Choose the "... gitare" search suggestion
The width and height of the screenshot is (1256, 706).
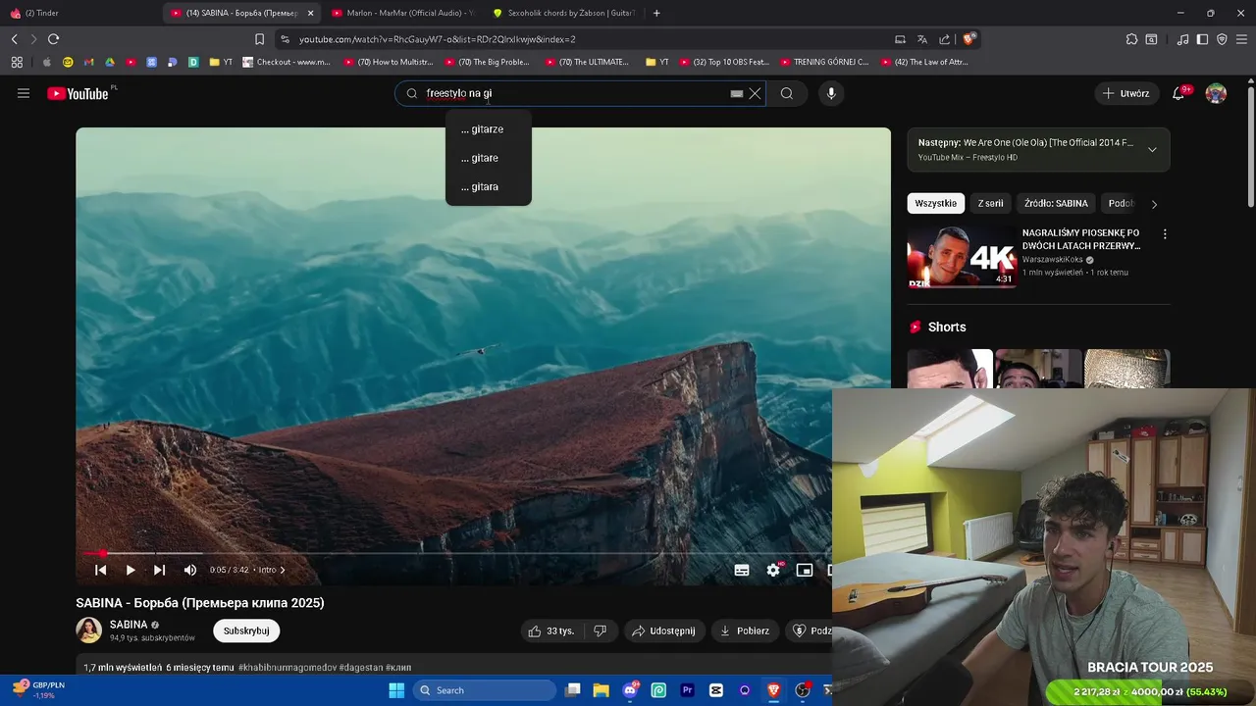(488, 158)
